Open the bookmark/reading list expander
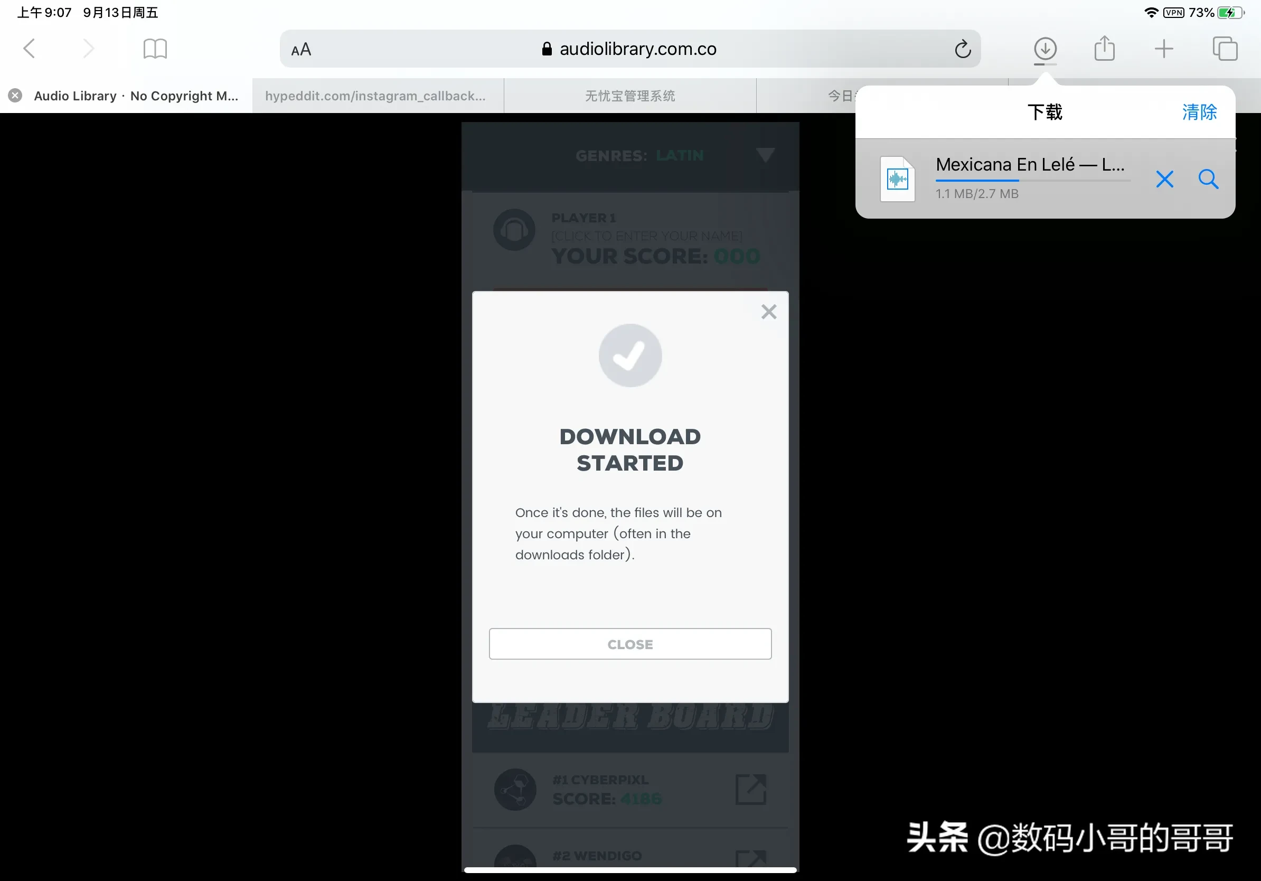Viewport: 1261px width, 881px height. 155,49
